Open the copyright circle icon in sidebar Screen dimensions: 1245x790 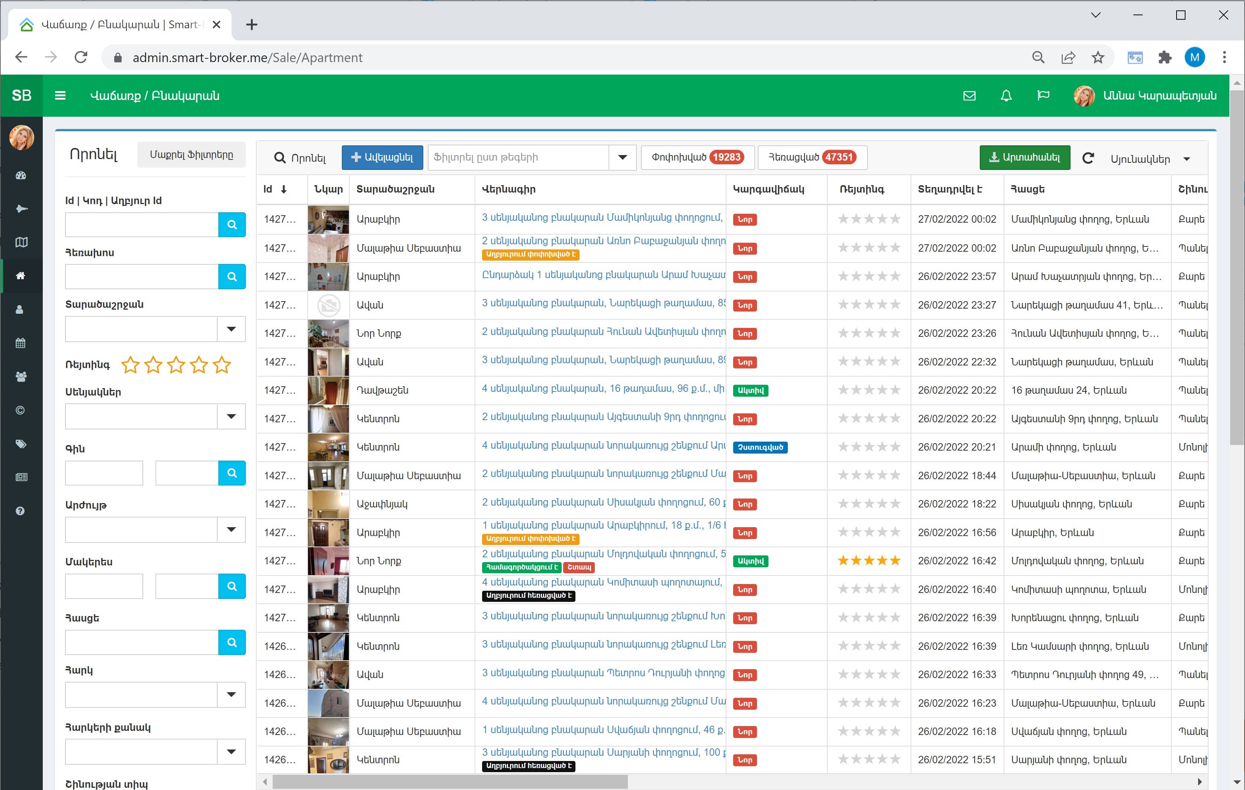click(x=20, y=410)
